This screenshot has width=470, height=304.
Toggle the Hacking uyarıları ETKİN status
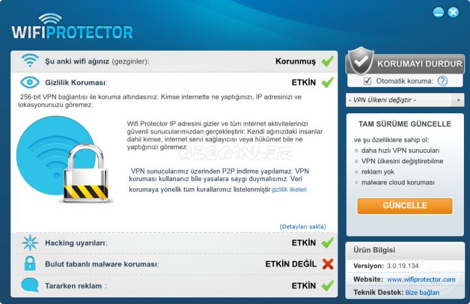coord(303,242)
